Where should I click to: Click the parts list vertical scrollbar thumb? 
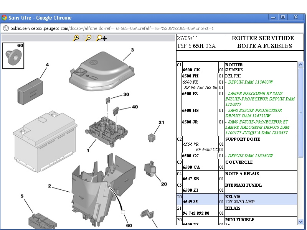pyautogui.click(x=300, y=112)
